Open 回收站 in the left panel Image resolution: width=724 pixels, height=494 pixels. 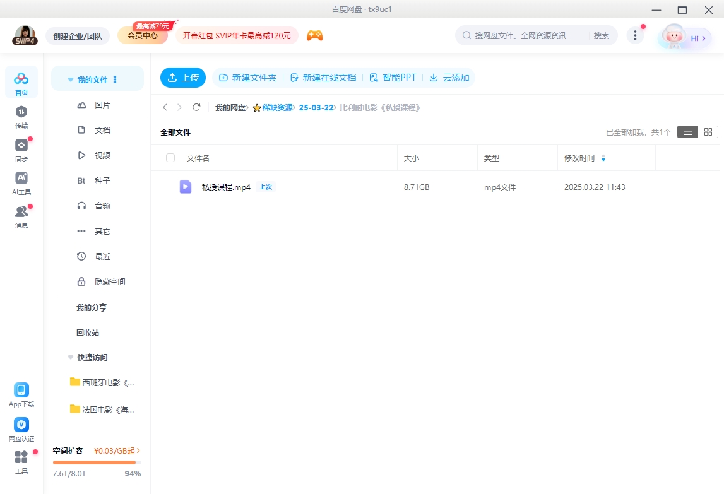(88, 332)
